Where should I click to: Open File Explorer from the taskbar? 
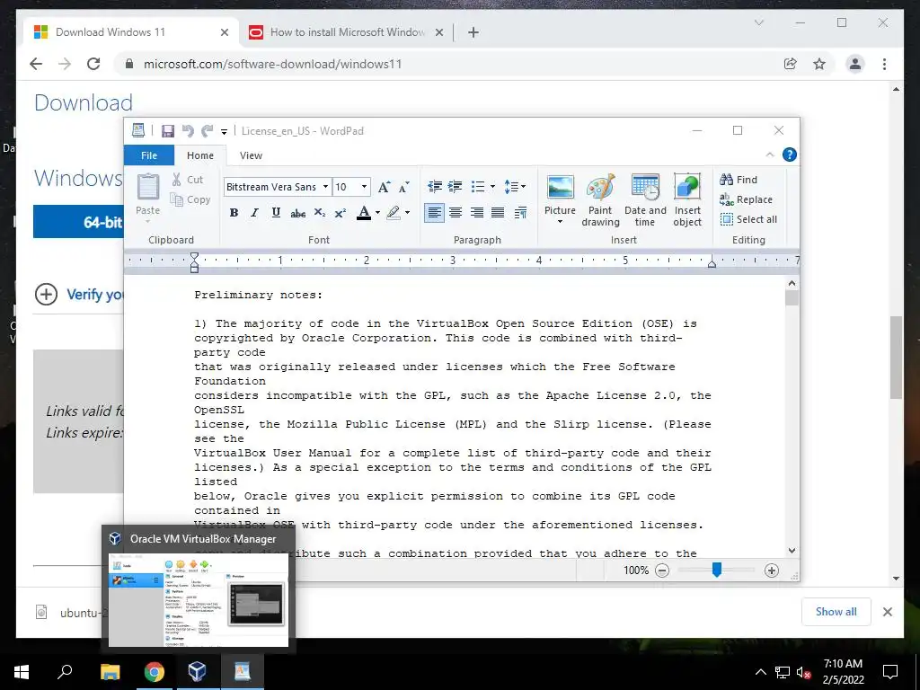pos(111,671)
